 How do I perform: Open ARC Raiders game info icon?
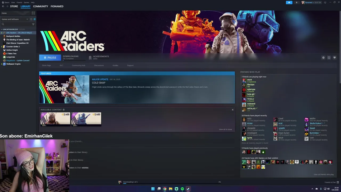point(329,58)
